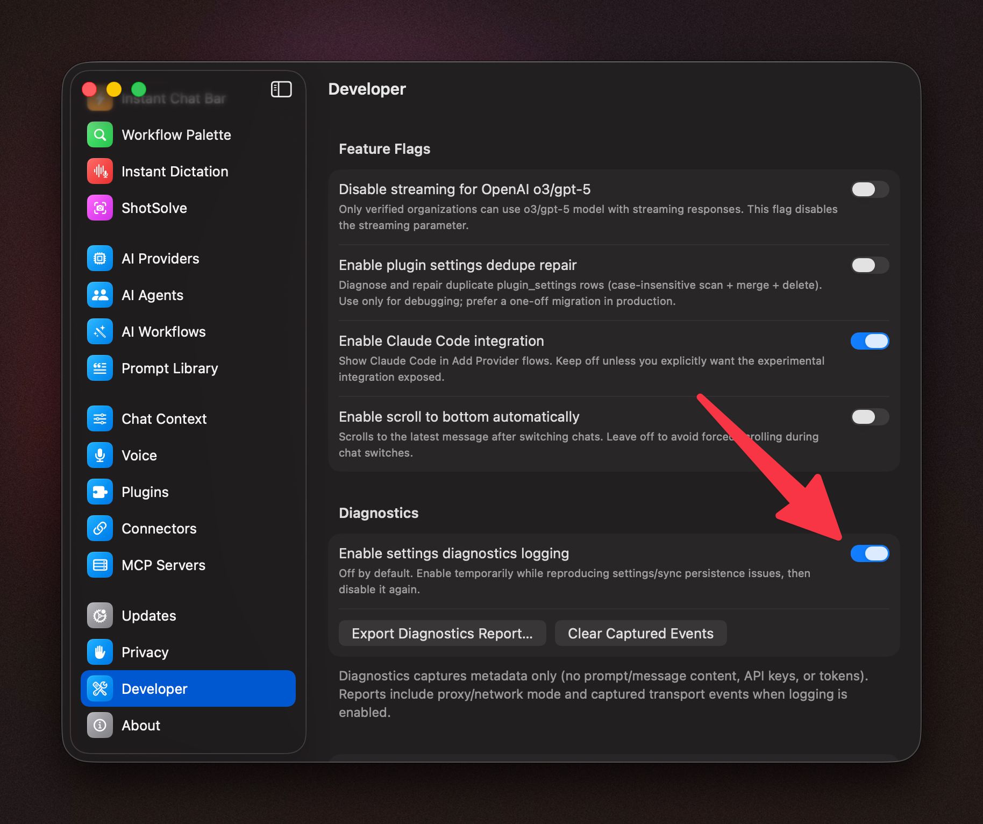The width and height of the screenshot is (983, 824).
Task: Open AI Workflows settings label
Action: coord(163,331)
